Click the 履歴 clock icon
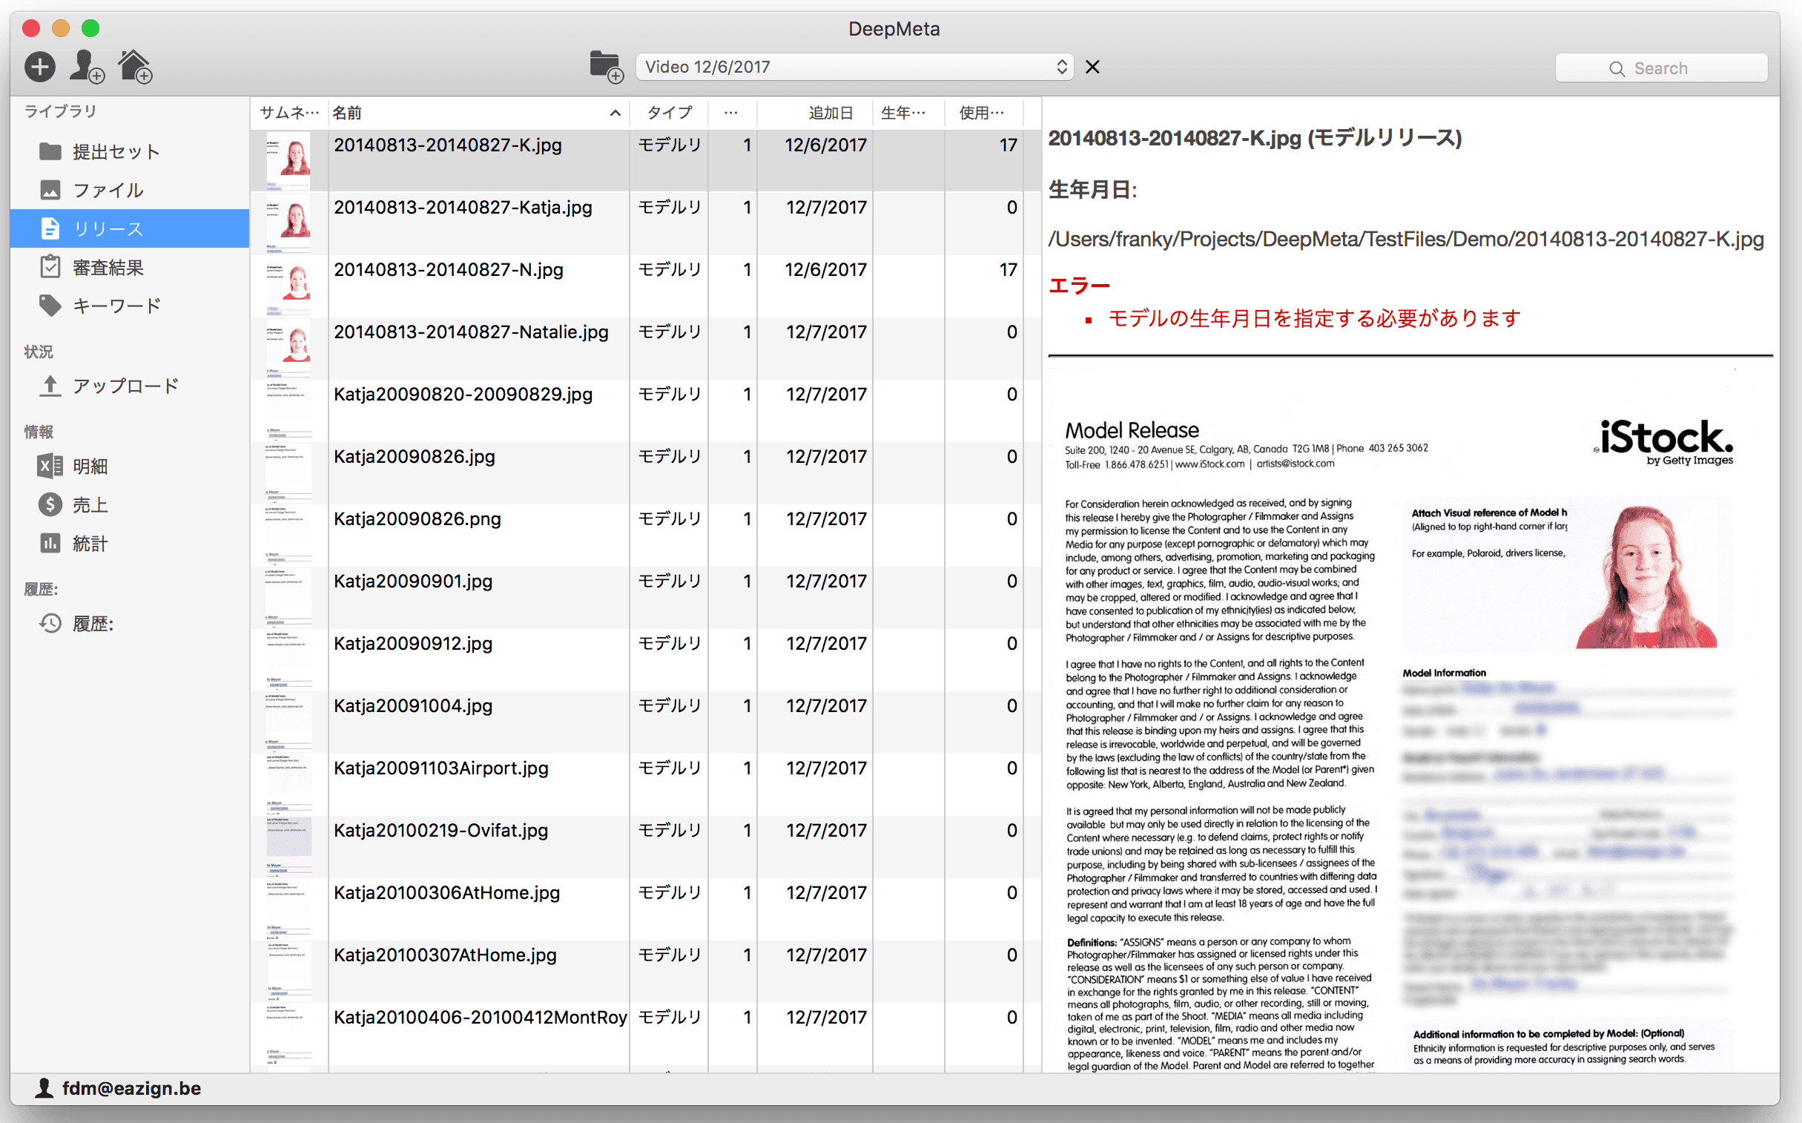This screenshot has width=1802, height=1123. click(x=50, y=623)
